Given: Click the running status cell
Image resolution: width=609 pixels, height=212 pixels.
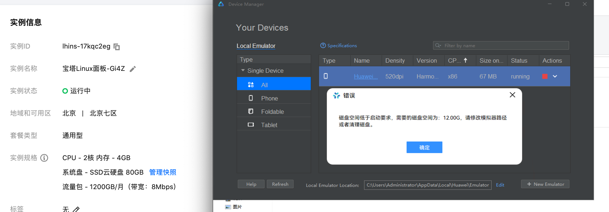Looking at the screenshot, I should click(x=520, y=76).
